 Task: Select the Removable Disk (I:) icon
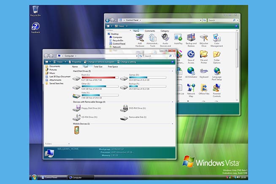124,118
